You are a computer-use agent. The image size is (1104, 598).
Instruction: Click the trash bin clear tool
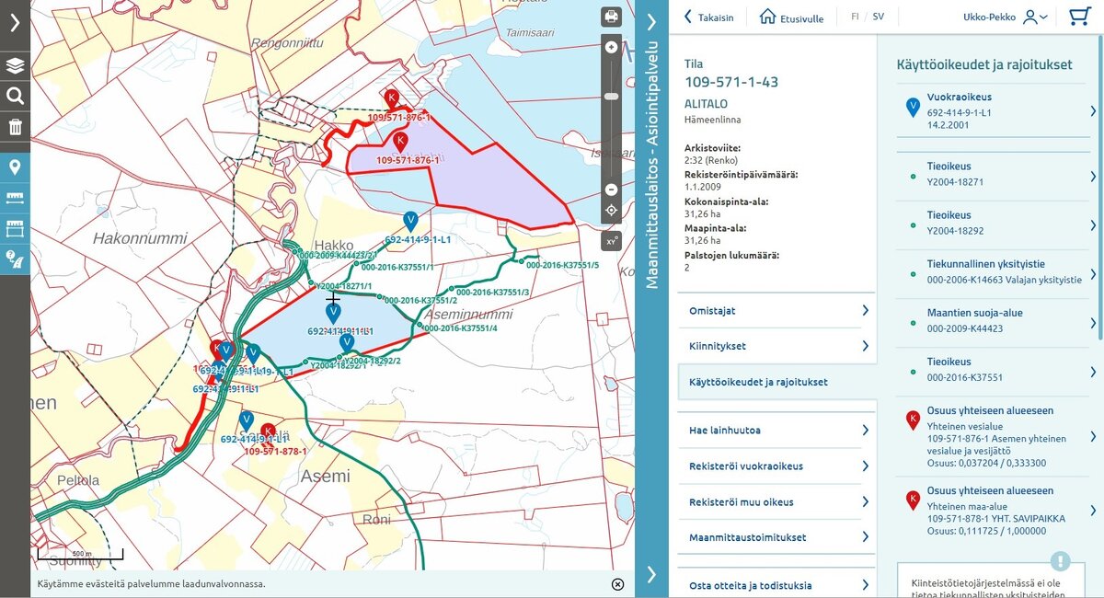coord(15,127)
